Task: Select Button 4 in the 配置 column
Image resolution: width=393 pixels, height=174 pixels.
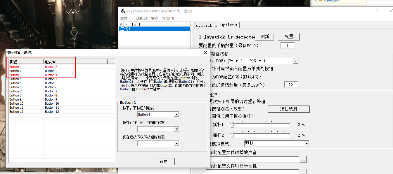Action: pos(15,79)
